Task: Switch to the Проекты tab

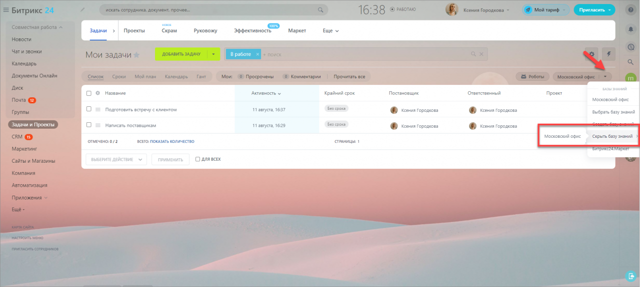Action: point(134,30)
